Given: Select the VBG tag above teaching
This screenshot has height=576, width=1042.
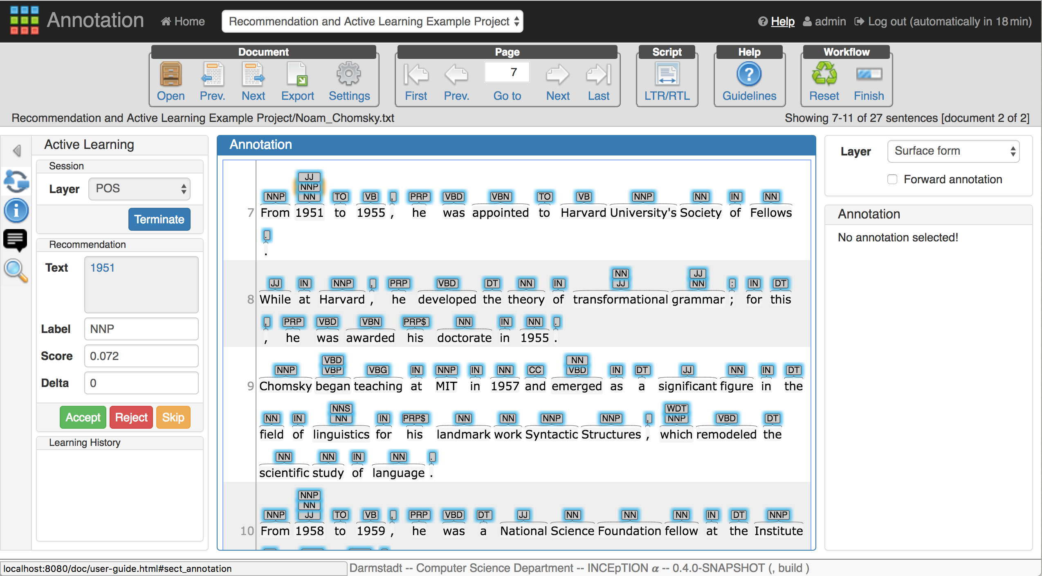Looking at the screenshot, I should tap(378, 370).
